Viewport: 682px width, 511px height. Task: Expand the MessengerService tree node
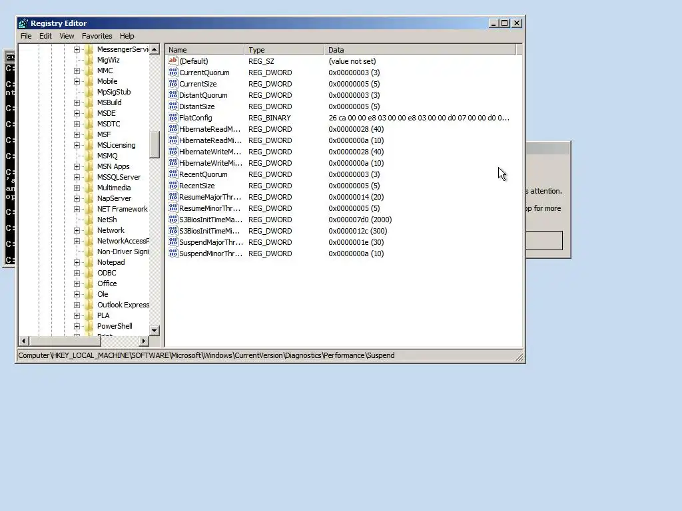77,49
